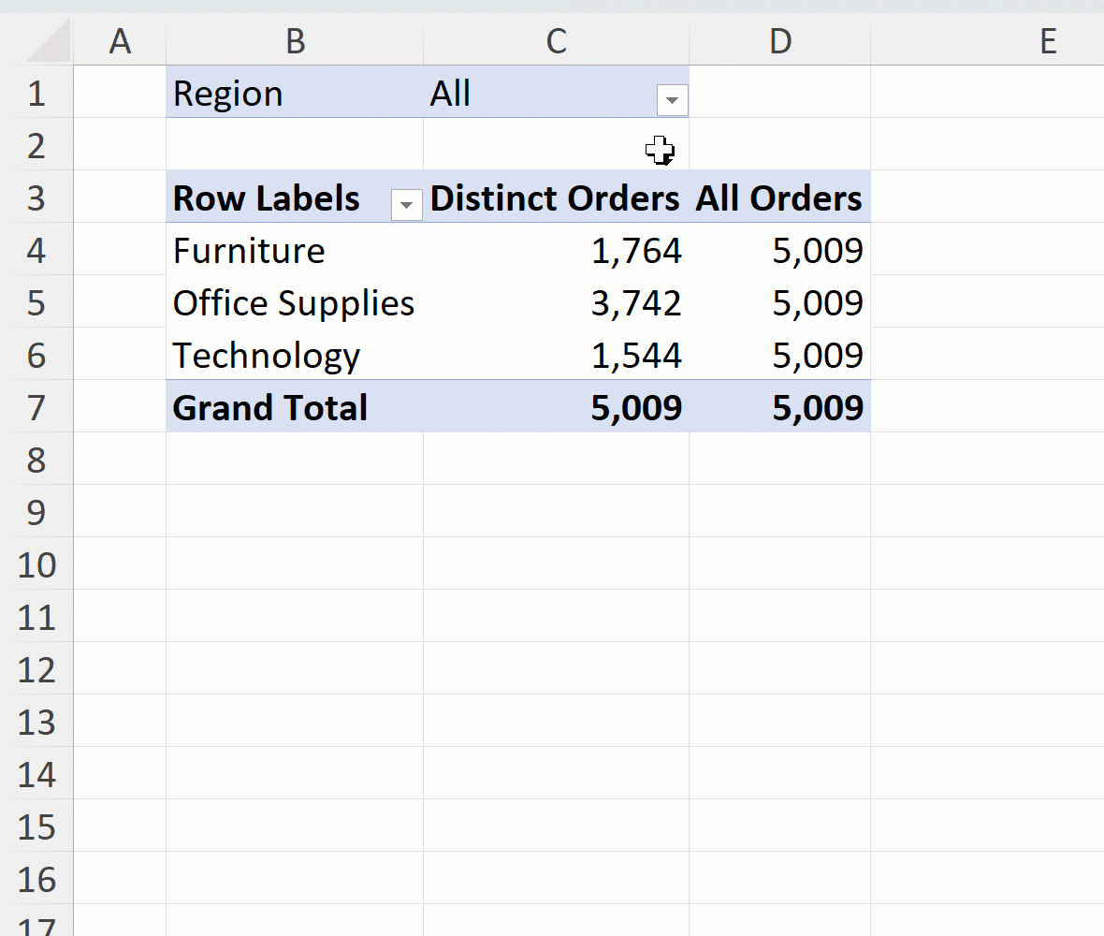The image size is (1104, 936).
Task: Click the All Orders header cell
Action: point(779,197)
